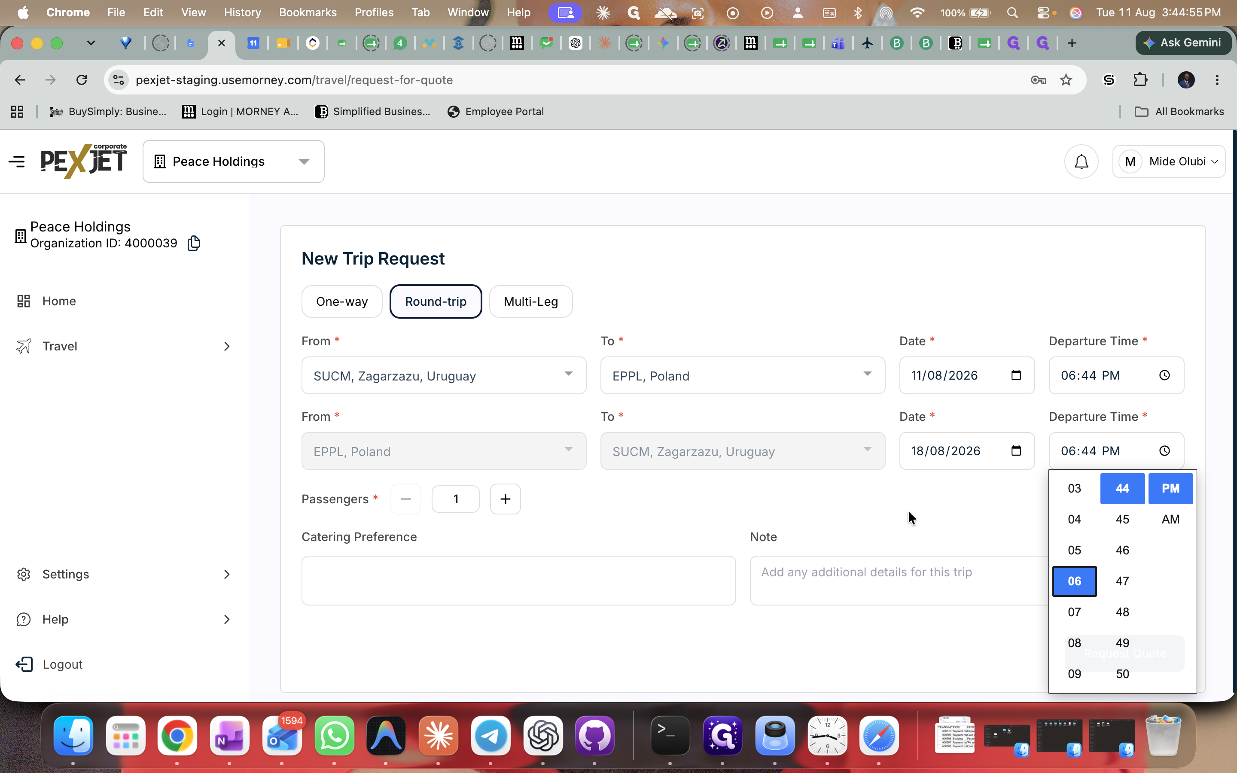The height and width of the screenshot is (773, 1237).
Task: Open notifications bell
Action: pos(1081,161)
